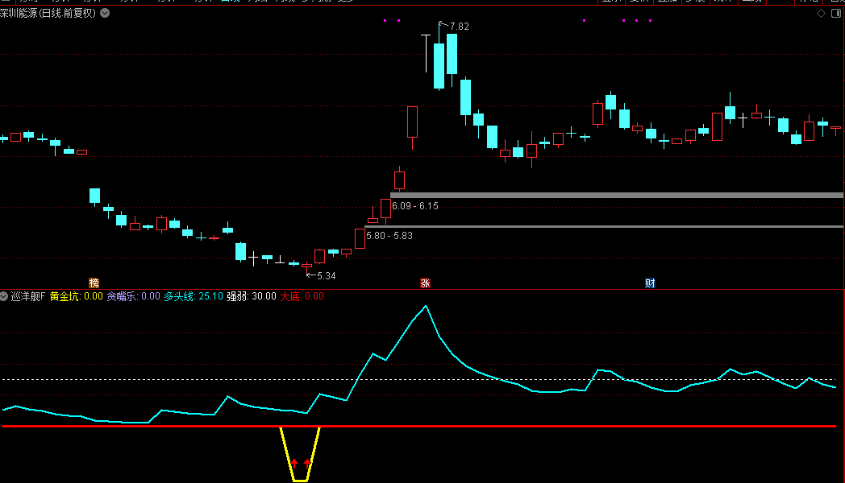This screenshot has width=845, height=483.
Task: Select the 巡洋舰F indicator name
Action: pyautogui.click(x=28, y=296)
